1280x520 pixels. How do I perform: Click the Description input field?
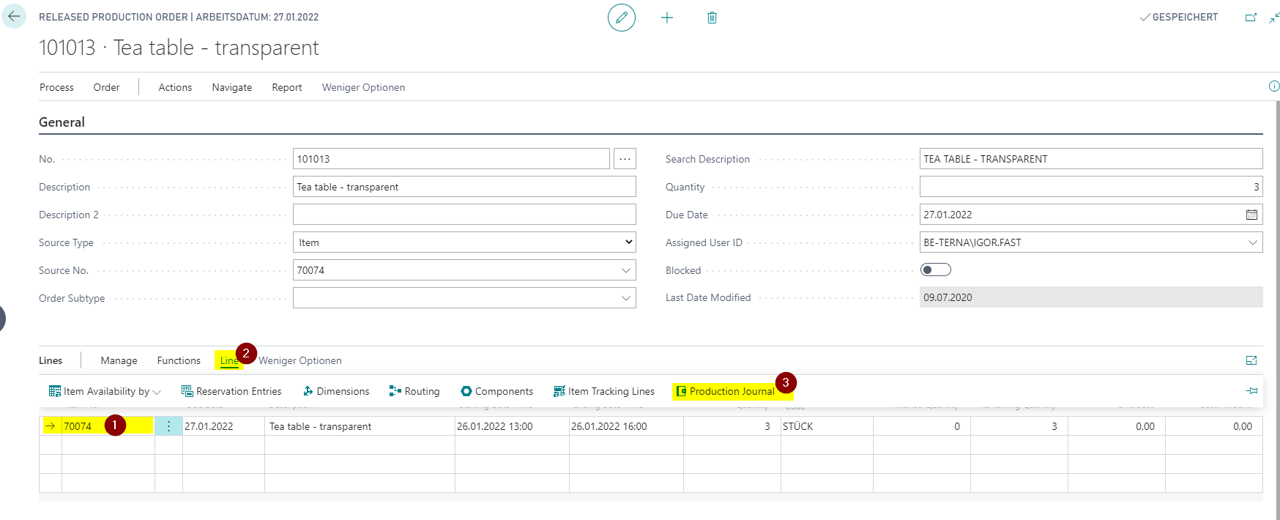pyautogui.click(x=464, y=187)
